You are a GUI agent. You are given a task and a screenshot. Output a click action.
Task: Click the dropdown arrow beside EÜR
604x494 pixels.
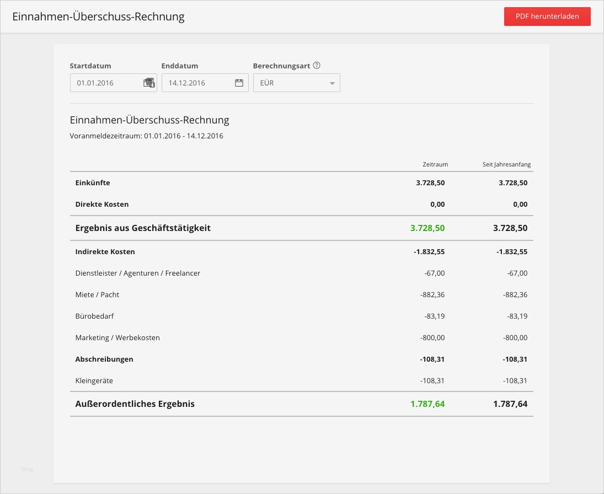(332, 83)
